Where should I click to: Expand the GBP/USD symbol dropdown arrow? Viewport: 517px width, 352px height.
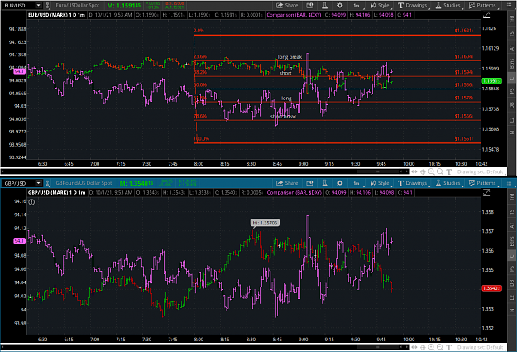[38, 183]
